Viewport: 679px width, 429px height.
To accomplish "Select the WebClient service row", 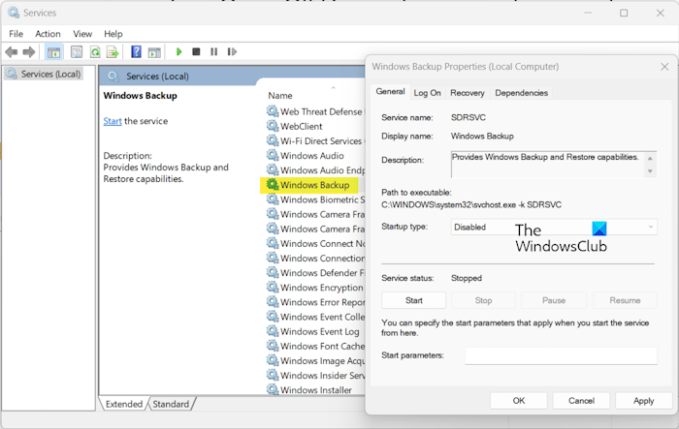I will coord(301,126).
